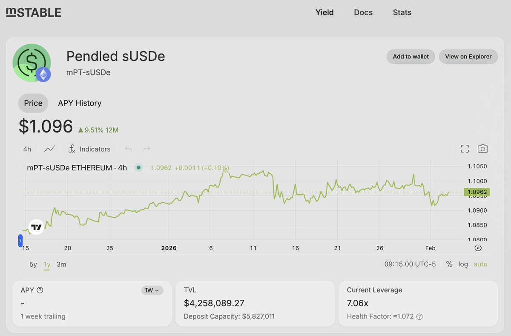
Task: Open chart settings hexagon icon
Action: pyautogui.click(x=478, y=248)
